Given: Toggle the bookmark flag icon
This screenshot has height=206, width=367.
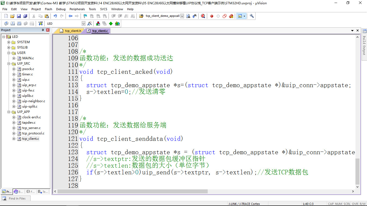Looking at the screenshot, I should click(85, 16).
